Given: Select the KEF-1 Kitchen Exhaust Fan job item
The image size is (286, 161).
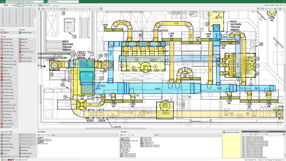Looking at the screenshot, I should click(128, 154).
